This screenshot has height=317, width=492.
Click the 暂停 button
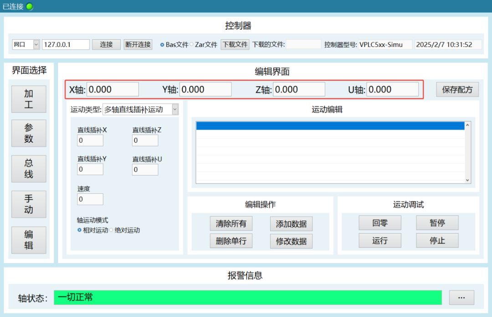(437, 223)
